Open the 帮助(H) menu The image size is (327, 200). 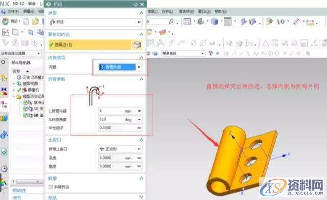220,12
